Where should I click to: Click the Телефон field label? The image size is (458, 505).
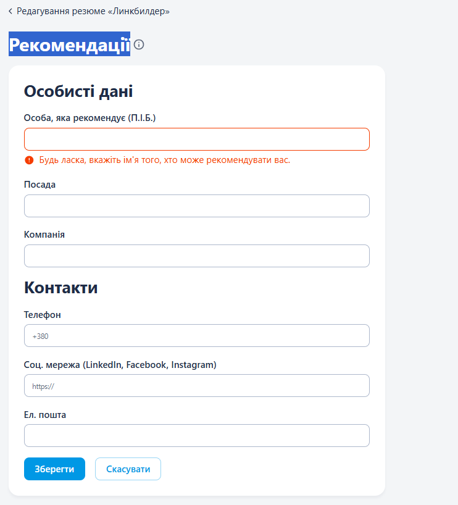click(x=42, y=315)
